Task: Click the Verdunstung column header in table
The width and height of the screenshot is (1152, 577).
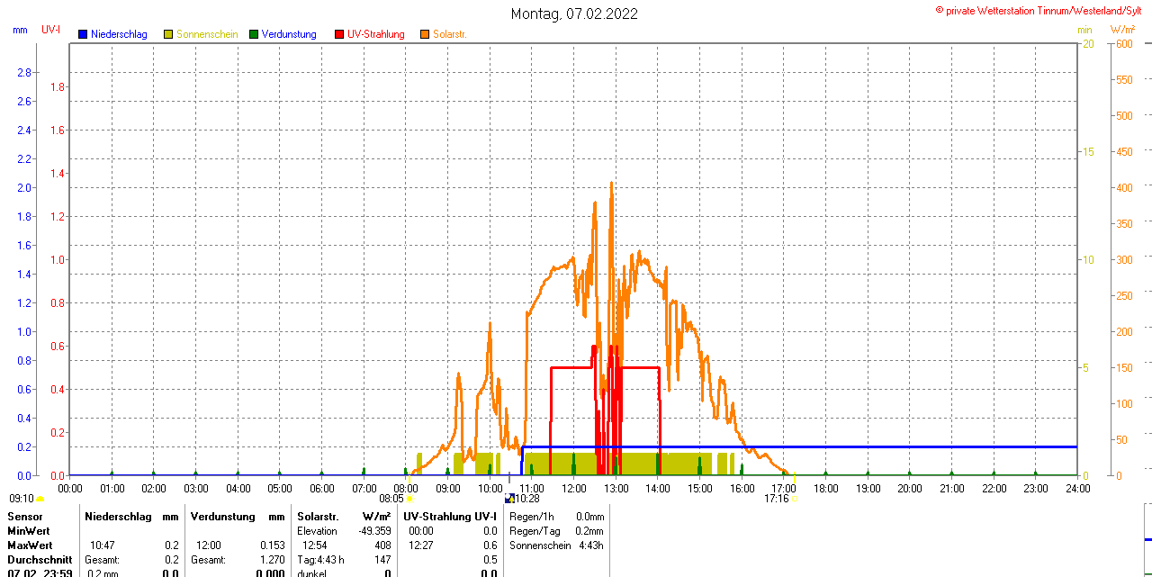Action: 223,517
